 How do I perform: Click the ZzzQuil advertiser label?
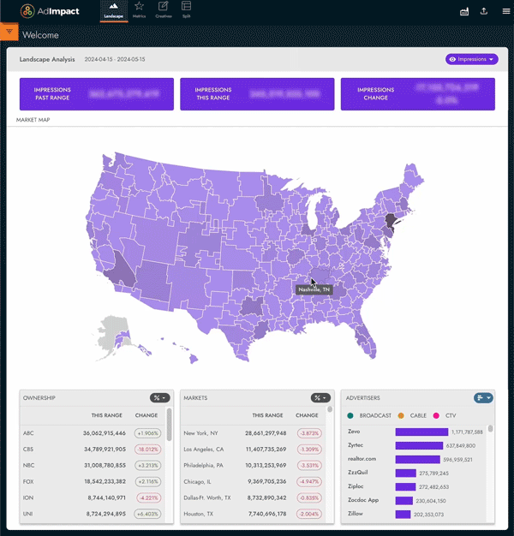(x=358, y=473)
